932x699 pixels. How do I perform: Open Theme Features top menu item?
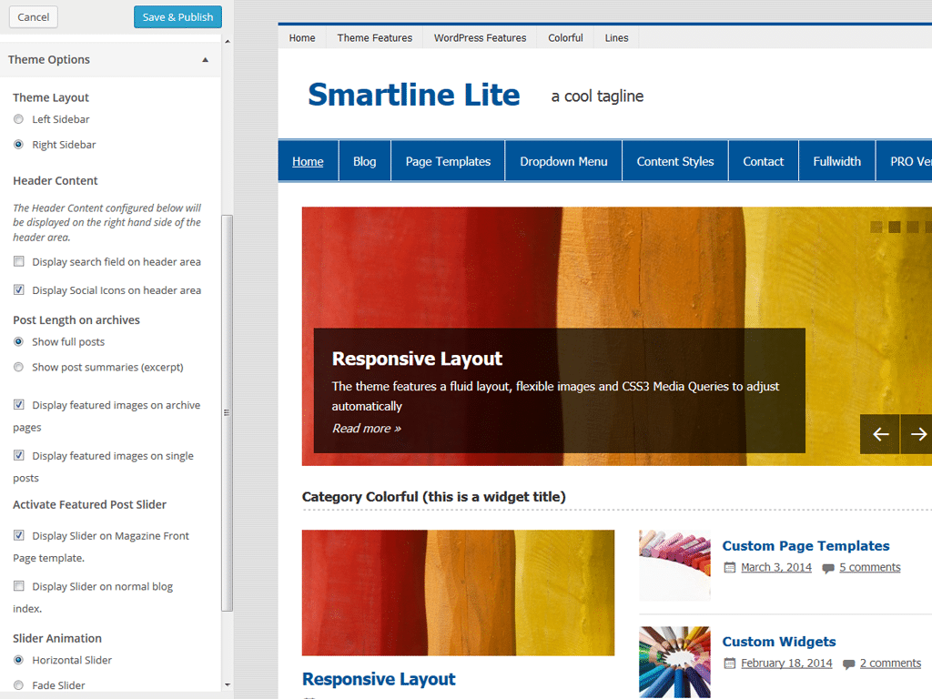(374, 38)
